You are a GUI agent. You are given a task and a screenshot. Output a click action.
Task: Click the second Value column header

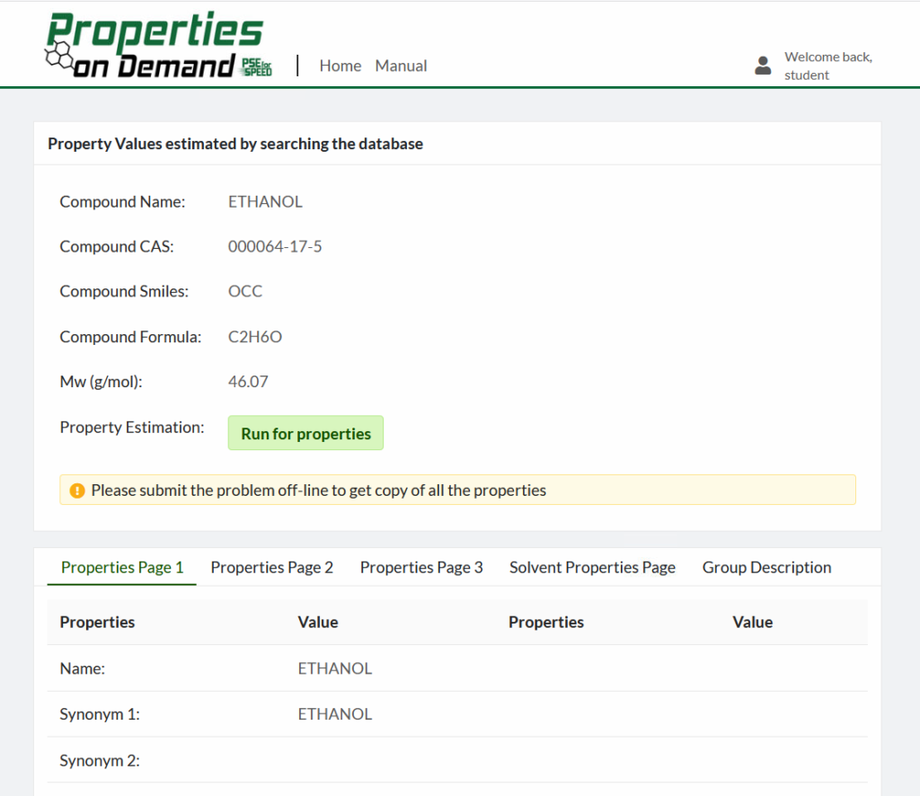click(753, 623)
